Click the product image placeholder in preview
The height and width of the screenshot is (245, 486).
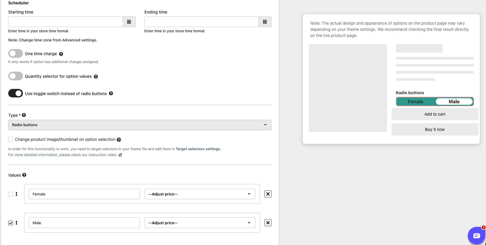(x=348, y=88)
